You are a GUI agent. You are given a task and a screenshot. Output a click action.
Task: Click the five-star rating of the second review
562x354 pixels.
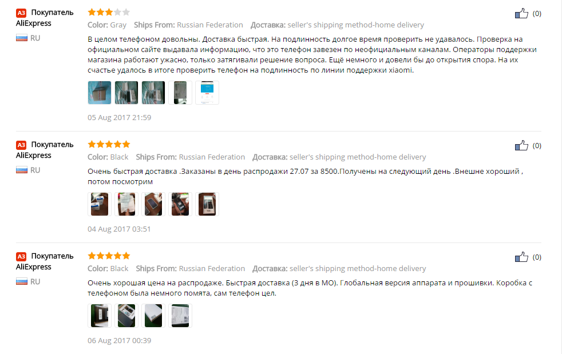(109, 144)
